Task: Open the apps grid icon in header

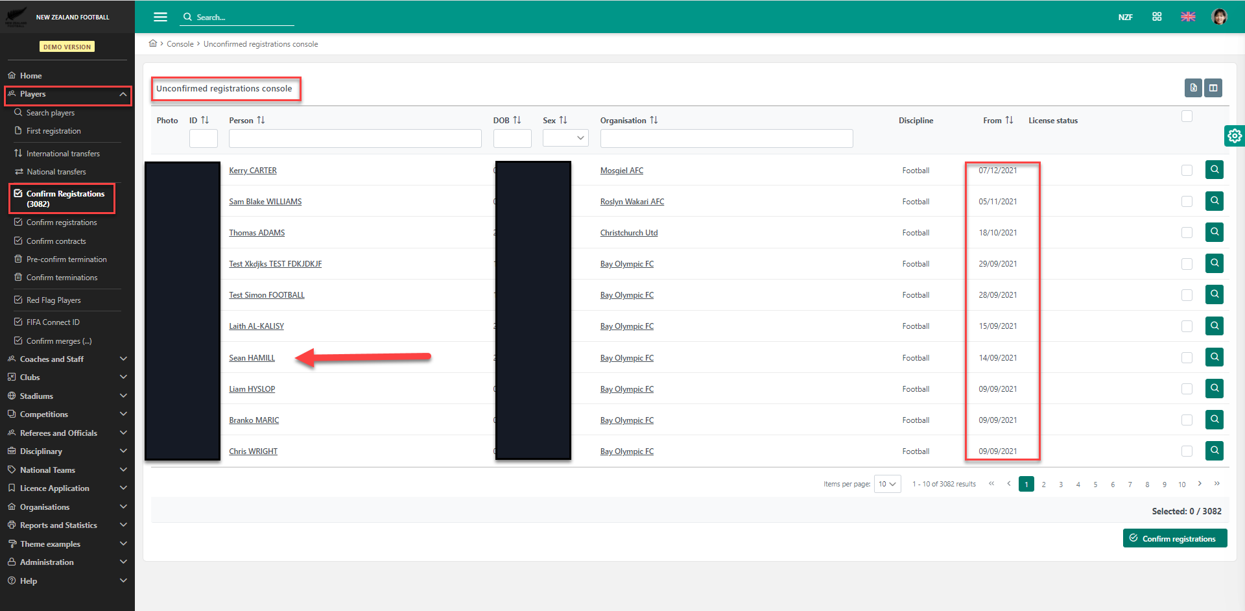Action: (1157, 17)
